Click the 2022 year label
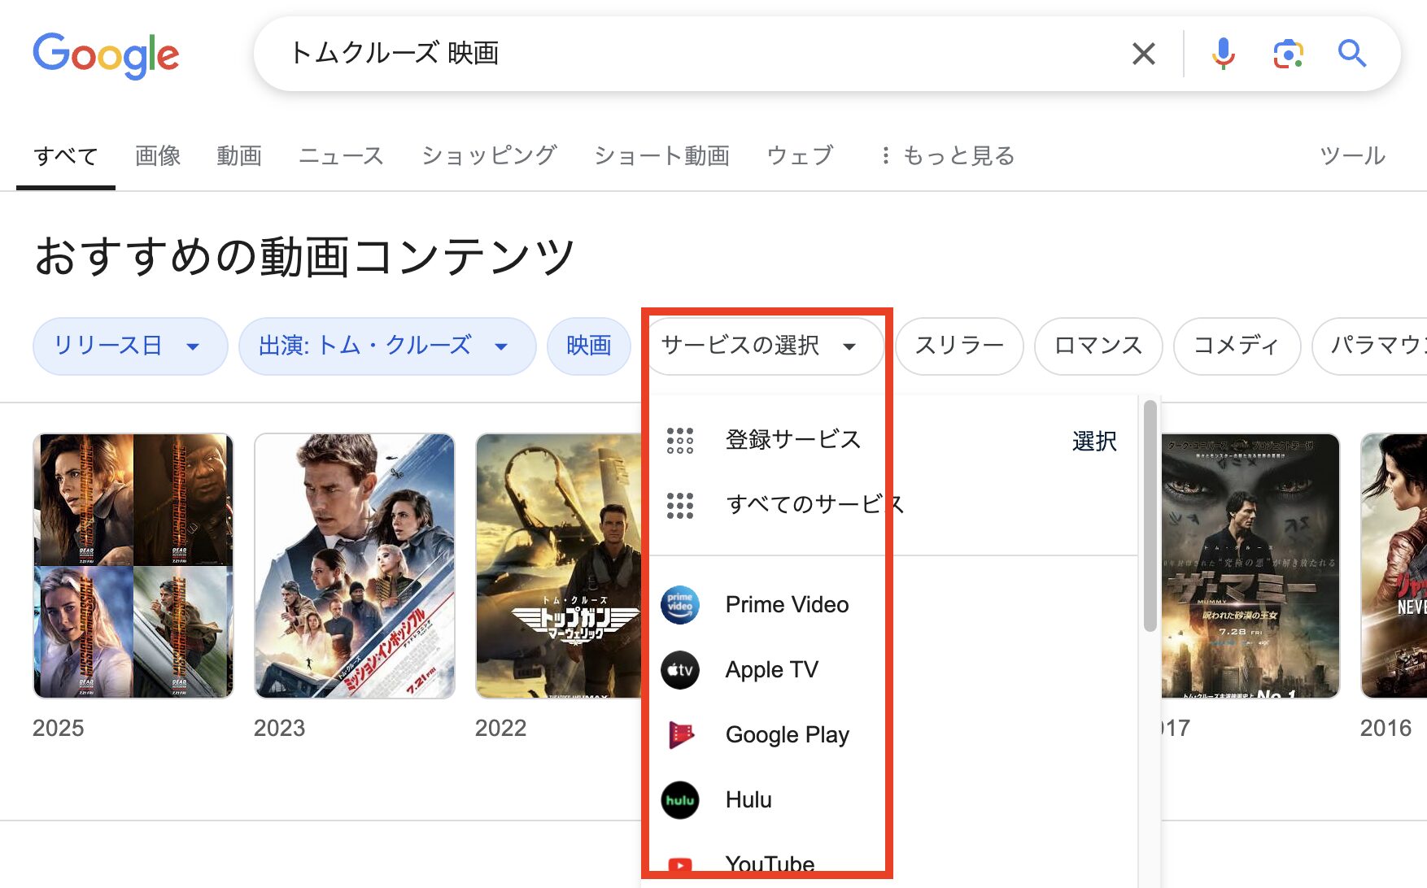Screen dimensions: 1427x888 (501, 728)
